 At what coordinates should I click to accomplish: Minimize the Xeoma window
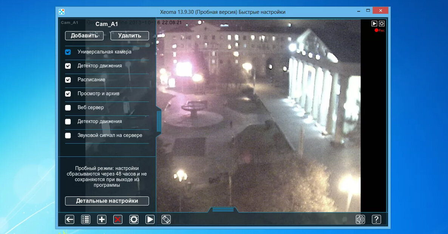pos(358,11)
